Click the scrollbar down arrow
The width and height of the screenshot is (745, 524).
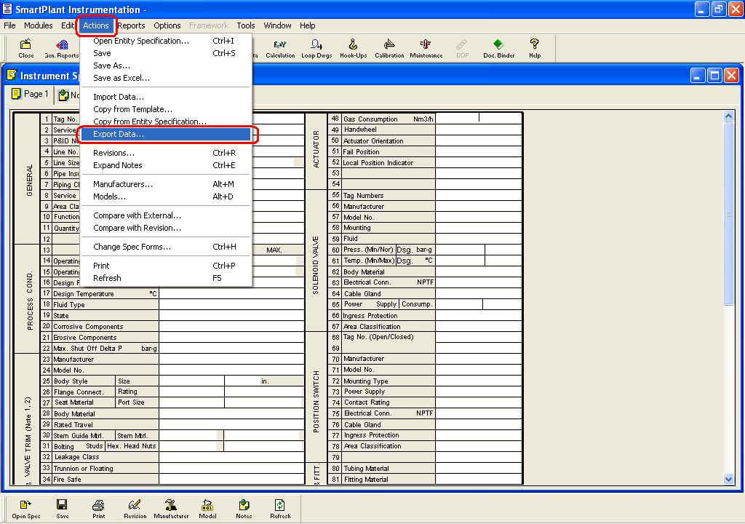(730, 480)
